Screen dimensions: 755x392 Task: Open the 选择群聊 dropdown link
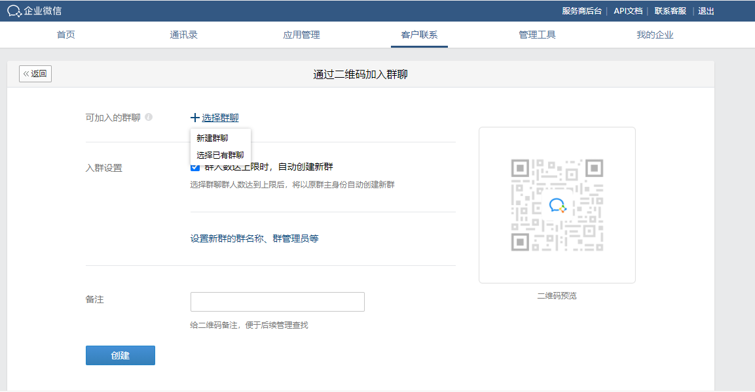coord(220,118)
